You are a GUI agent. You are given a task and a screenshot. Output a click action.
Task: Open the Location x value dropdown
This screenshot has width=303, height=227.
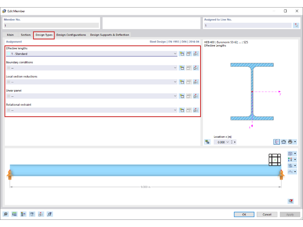(228, 142)
